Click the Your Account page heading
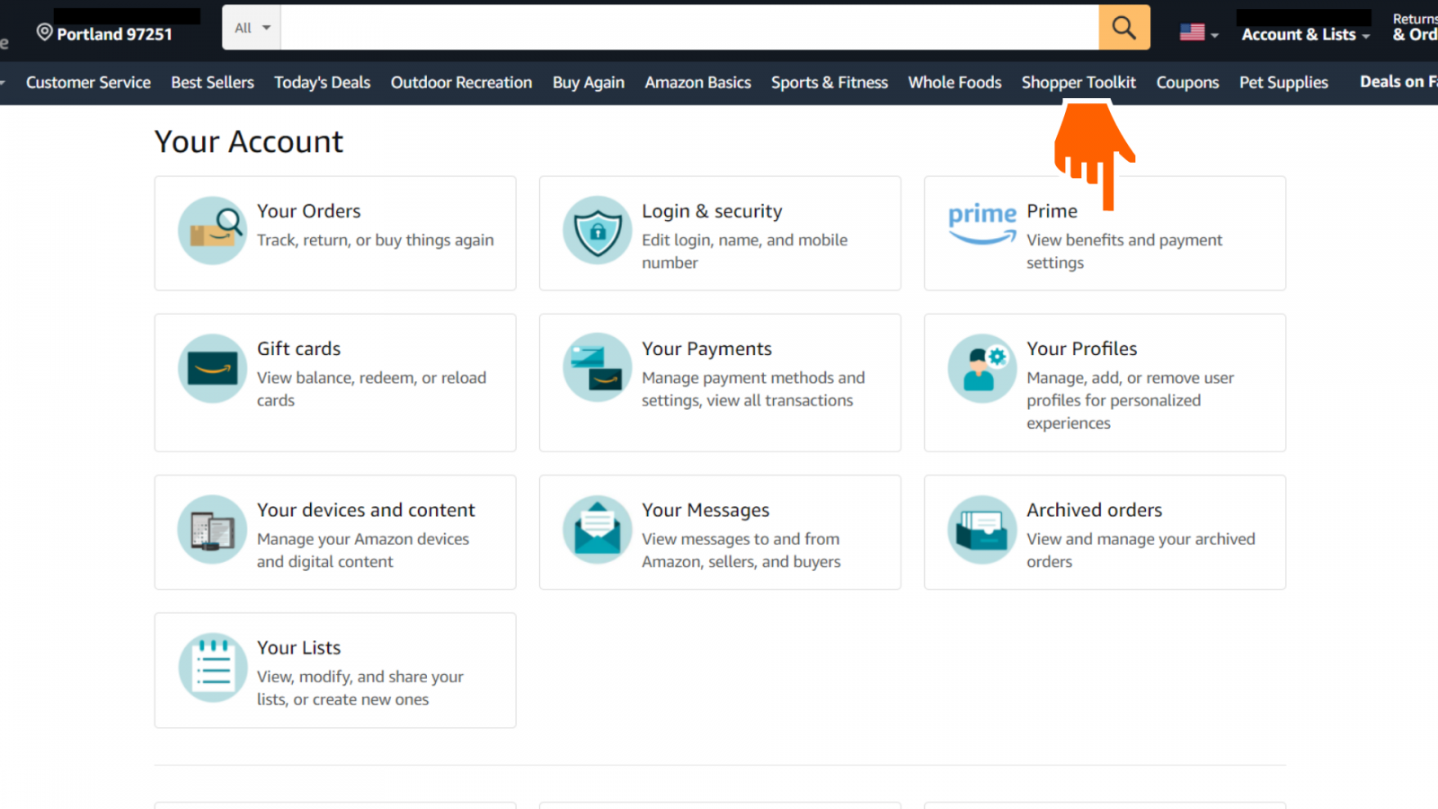 [x=249, y=141]
